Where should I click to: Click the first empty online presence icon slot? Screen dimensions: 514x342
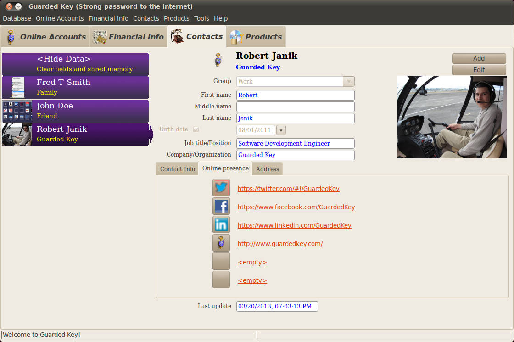click(221, 261)
